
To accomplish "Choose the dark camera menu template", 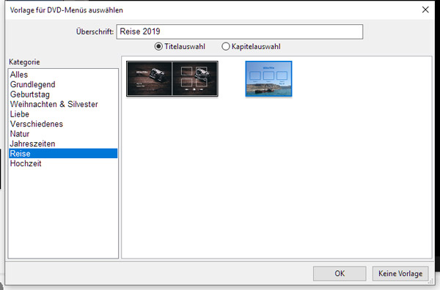I will click(x=172, y=79).
